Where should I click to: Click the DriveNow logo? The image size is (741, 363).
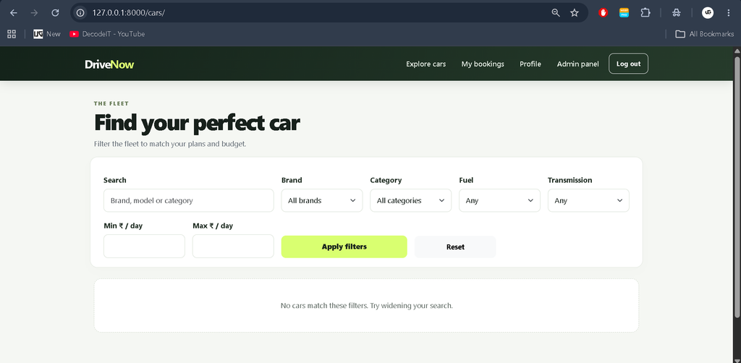pyautogui.click(x=110, y=64)
